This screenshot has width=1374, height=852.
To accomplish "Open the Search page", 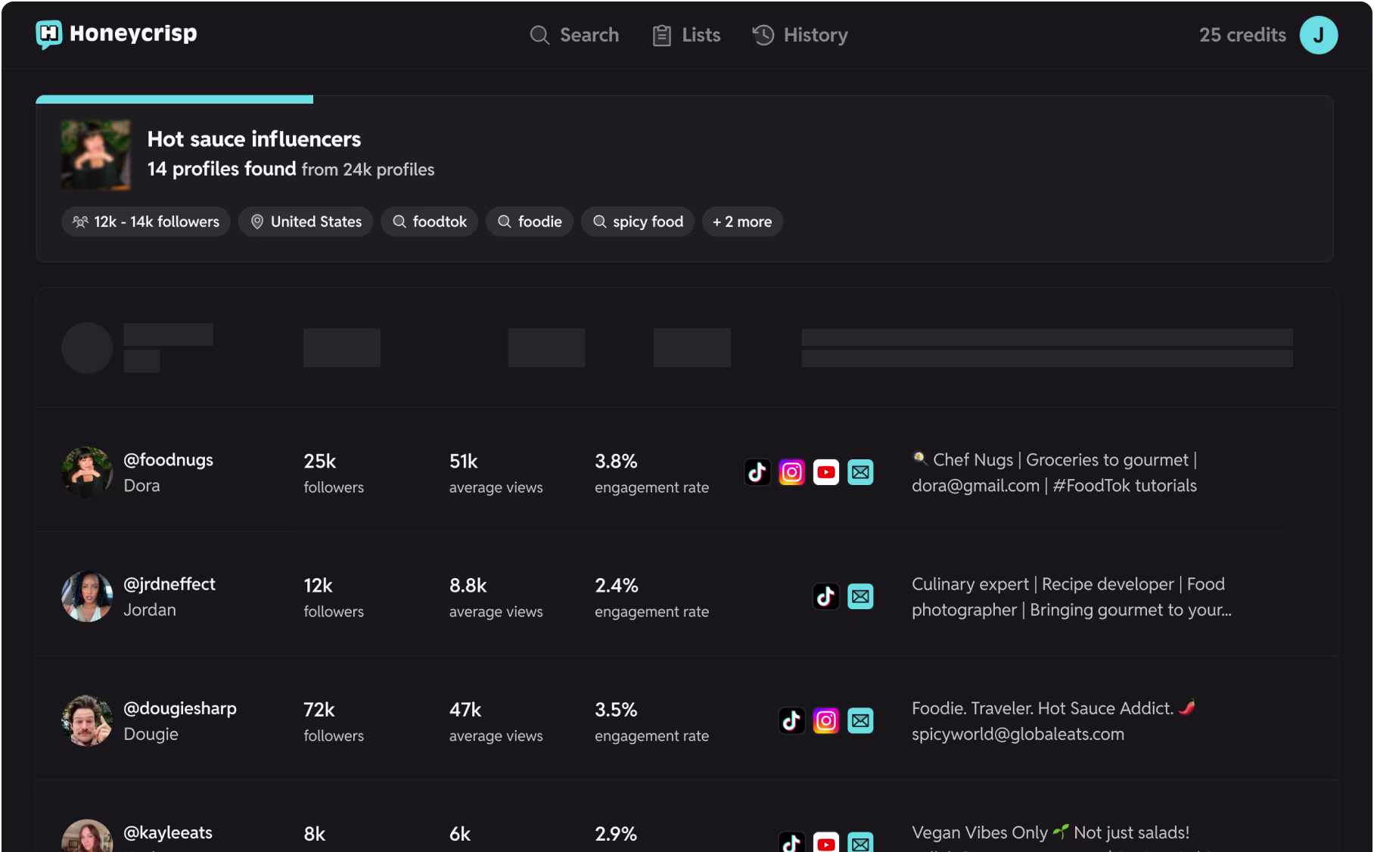I will (574, 35).
